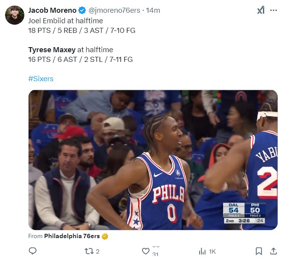The image size is (283, 259).
Task: Play the Tyrese Maxey game video
Action: pyautogui.click(x=153, y=160)
